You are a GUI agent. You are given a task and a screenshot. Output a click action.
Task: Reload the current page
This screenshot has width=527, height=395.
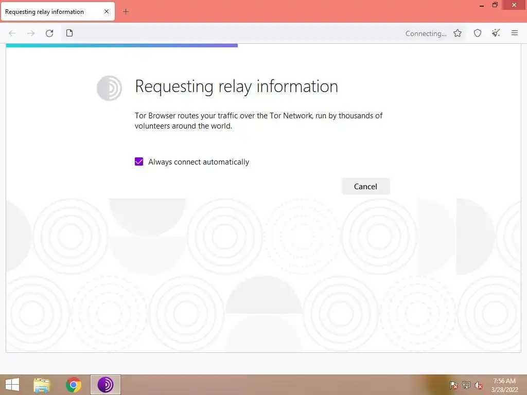[x=49, y=33]
